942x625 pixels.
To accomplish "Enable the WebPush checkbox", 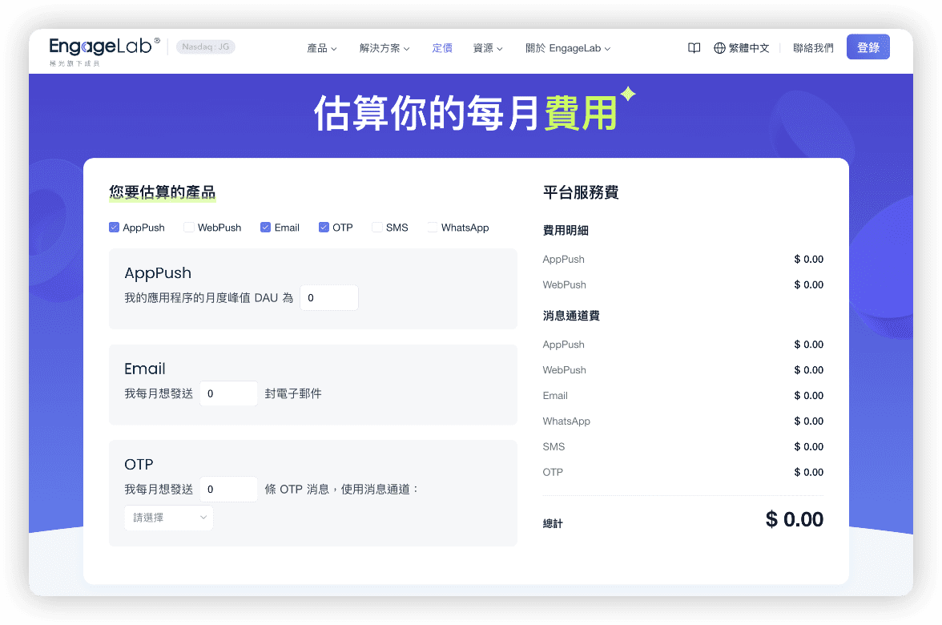I will point(189,228).
